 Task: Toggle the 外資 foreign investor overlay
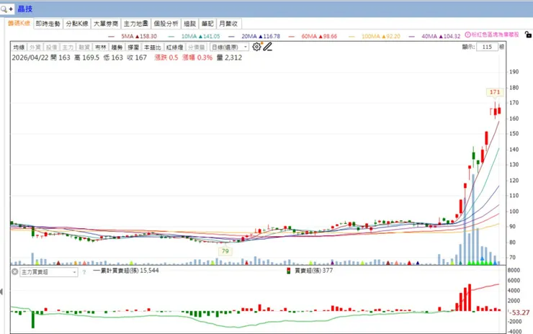[x=35, y=48]
